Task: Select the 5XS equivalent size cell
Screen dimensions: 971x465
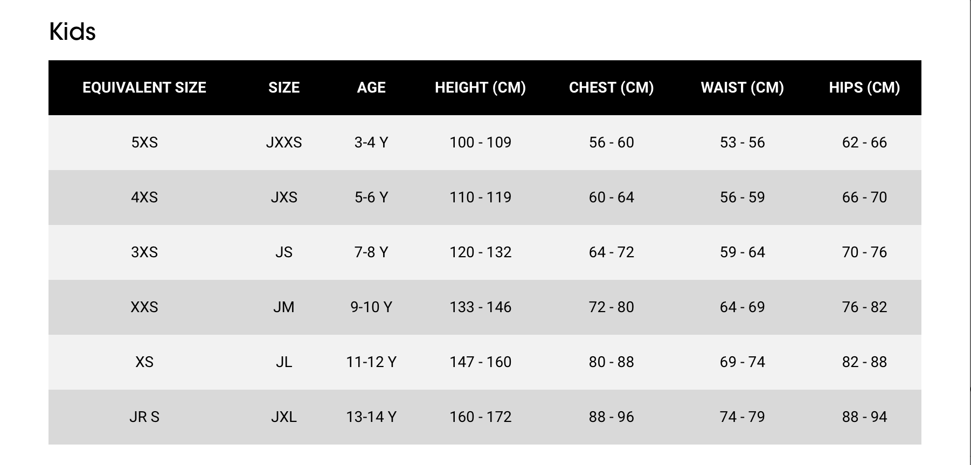Action: tap(144, 143)
